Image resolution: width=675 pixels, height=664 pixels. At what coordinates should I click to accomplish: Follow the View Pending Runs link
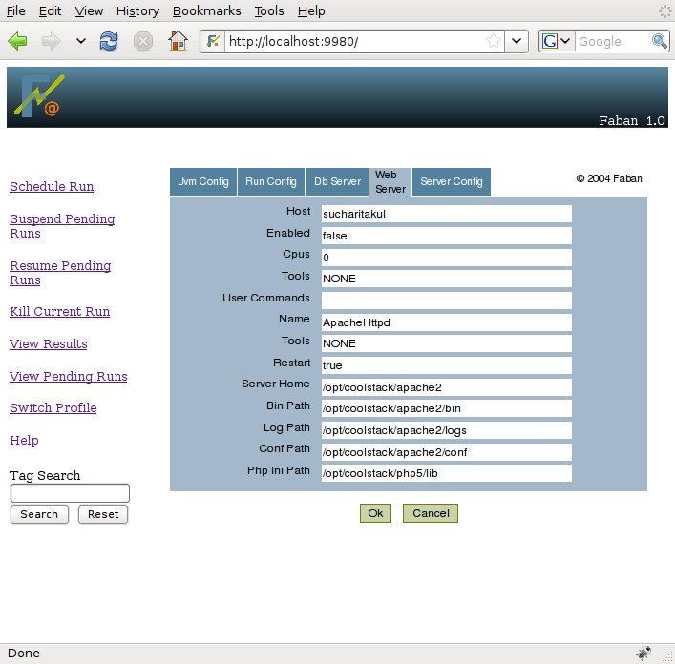pos(68,377)
